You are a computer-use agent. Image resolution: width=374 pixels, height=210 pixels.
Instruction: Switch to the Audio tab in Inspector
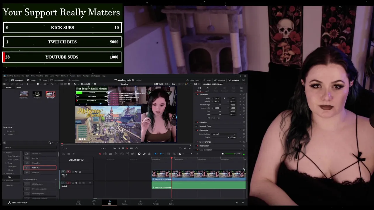coord(207,89)
